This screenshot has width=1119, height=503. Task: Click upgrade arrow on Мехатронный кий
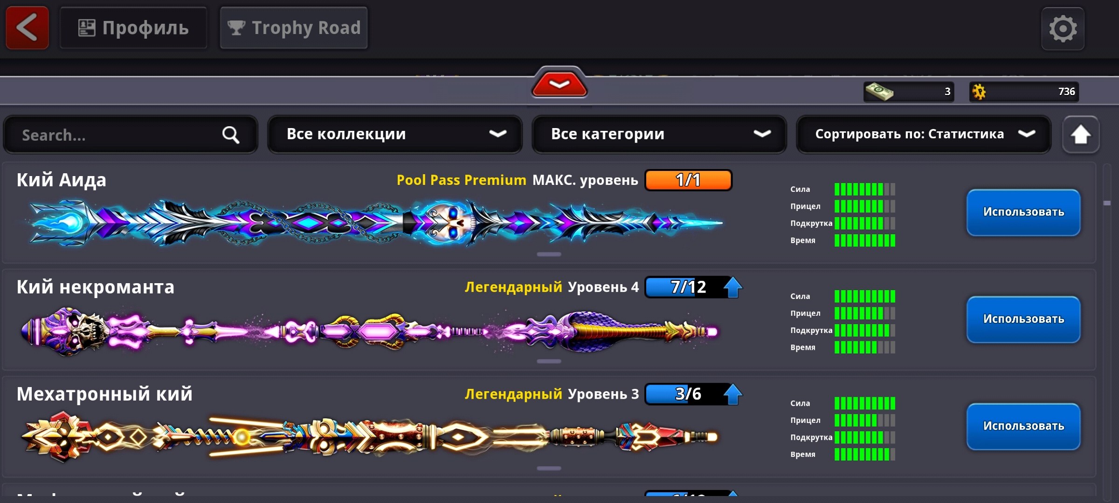[x=732, y=394]
